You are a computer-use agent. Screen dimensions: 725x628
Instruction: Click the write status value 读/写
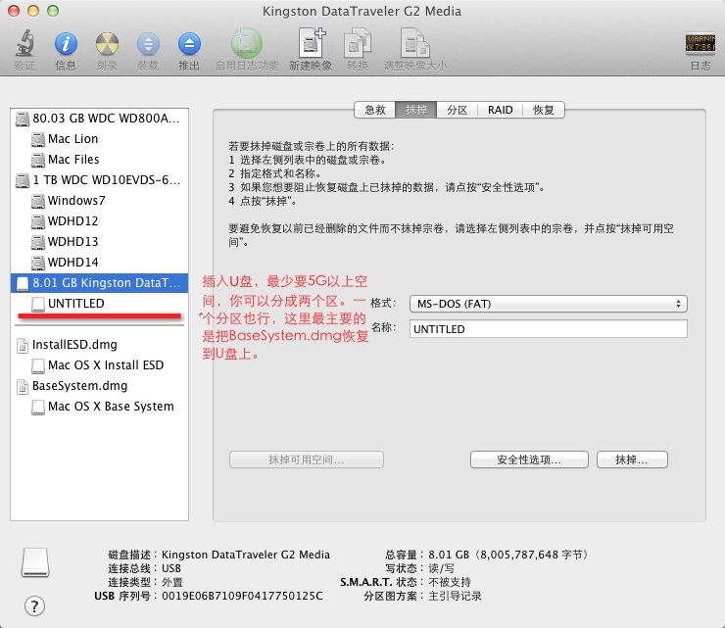coord(441,568)
